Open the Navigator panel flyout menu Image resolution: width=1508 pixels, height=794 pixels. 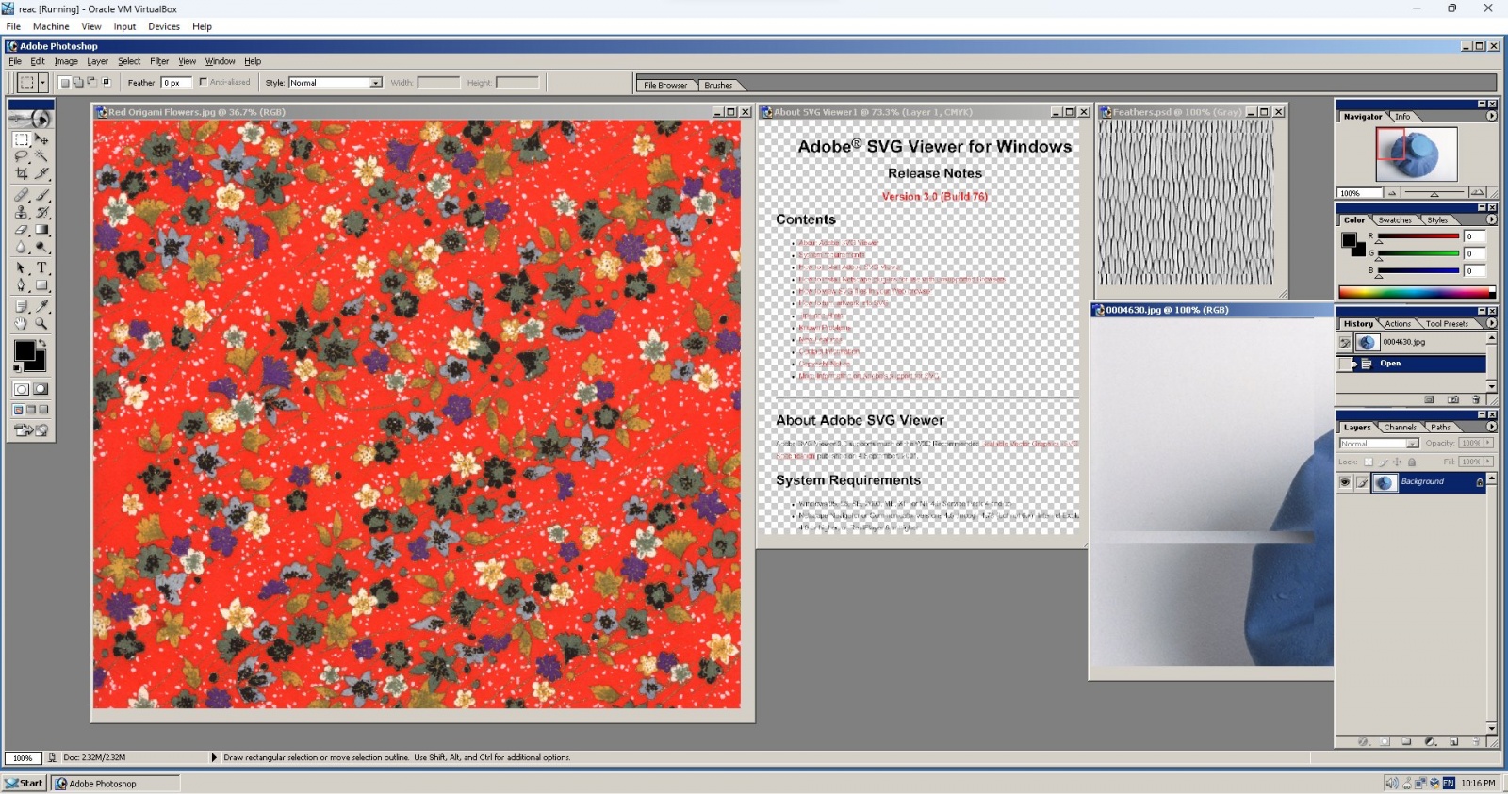[1491, 117]
